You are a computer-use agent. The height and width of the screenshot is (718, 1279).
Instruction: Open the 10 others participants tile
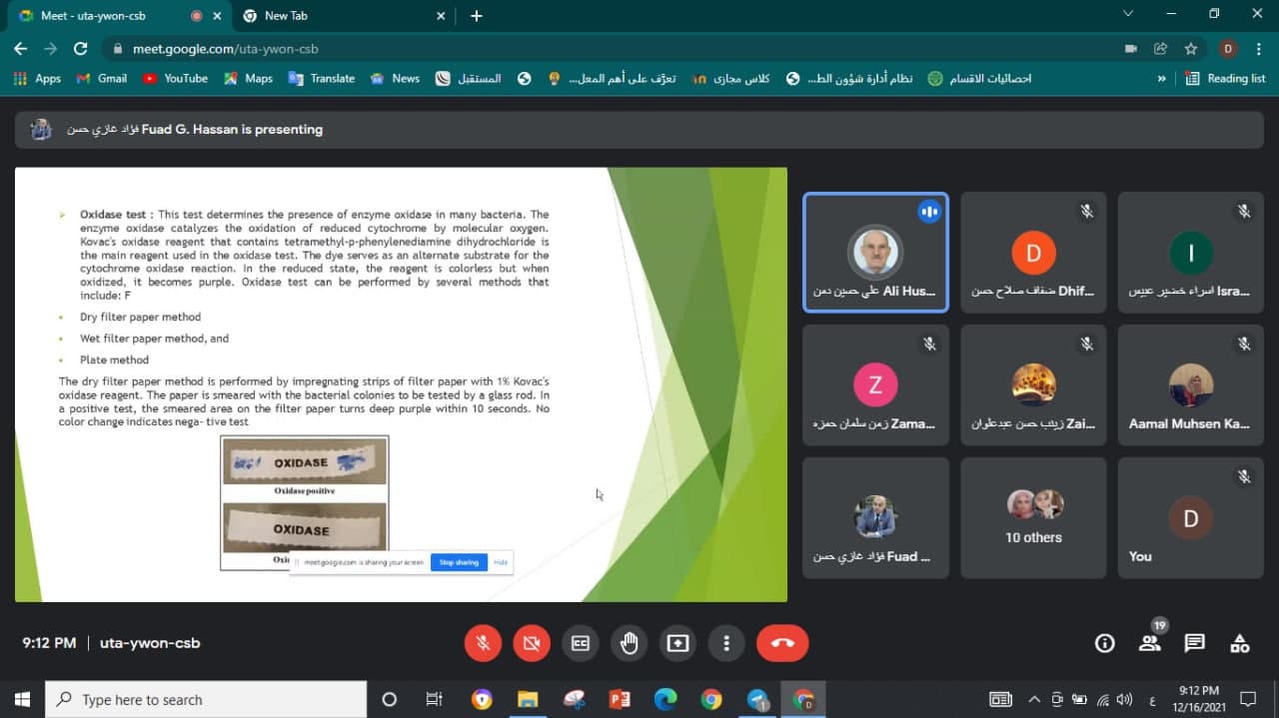click(1033, 517)
